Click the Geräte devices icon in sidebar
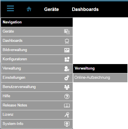Image resolution: width=128 pixels, height=129 pixels. tap(67, 31)
